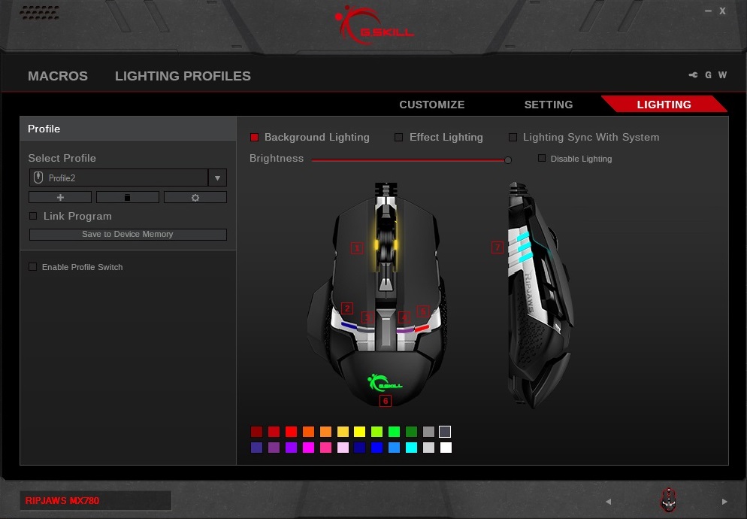Select the mouse device icon in footer

click(668, 500)
